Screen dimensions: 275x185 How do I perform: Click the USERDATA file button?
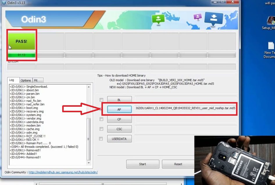(119, 139)
